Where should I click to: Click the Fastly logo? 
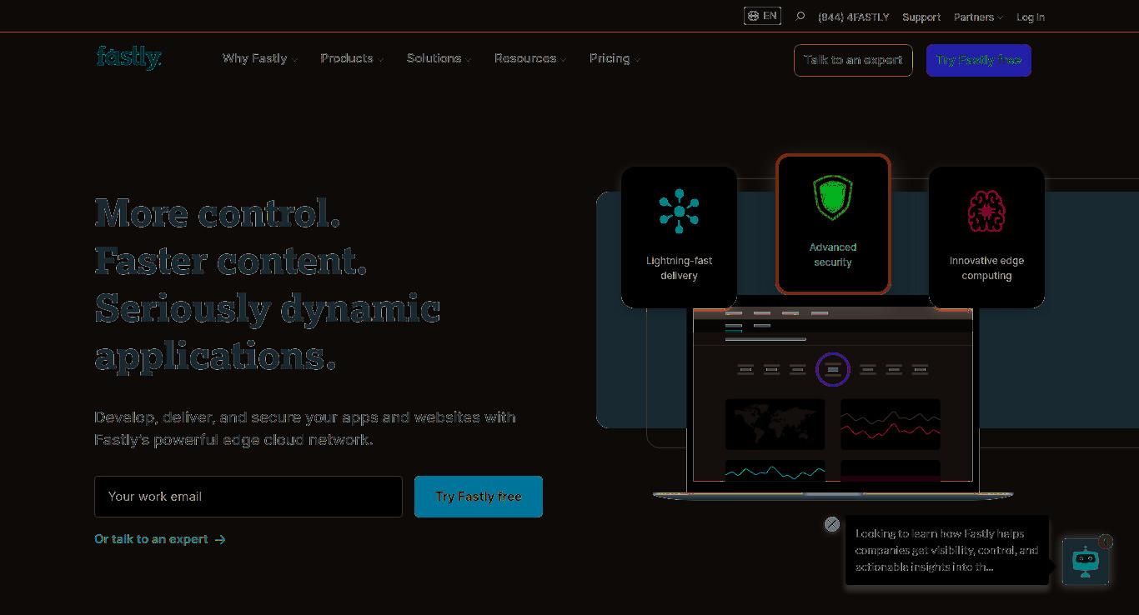128,57
